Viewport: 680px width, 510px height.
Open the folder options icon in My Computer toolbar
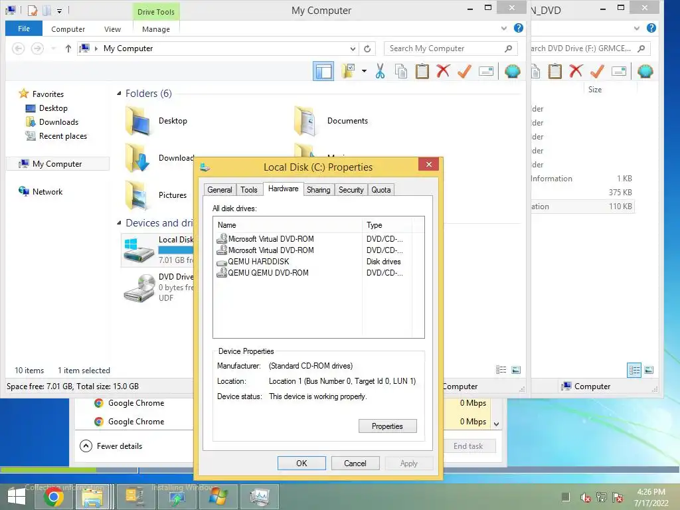click(348, 71)
